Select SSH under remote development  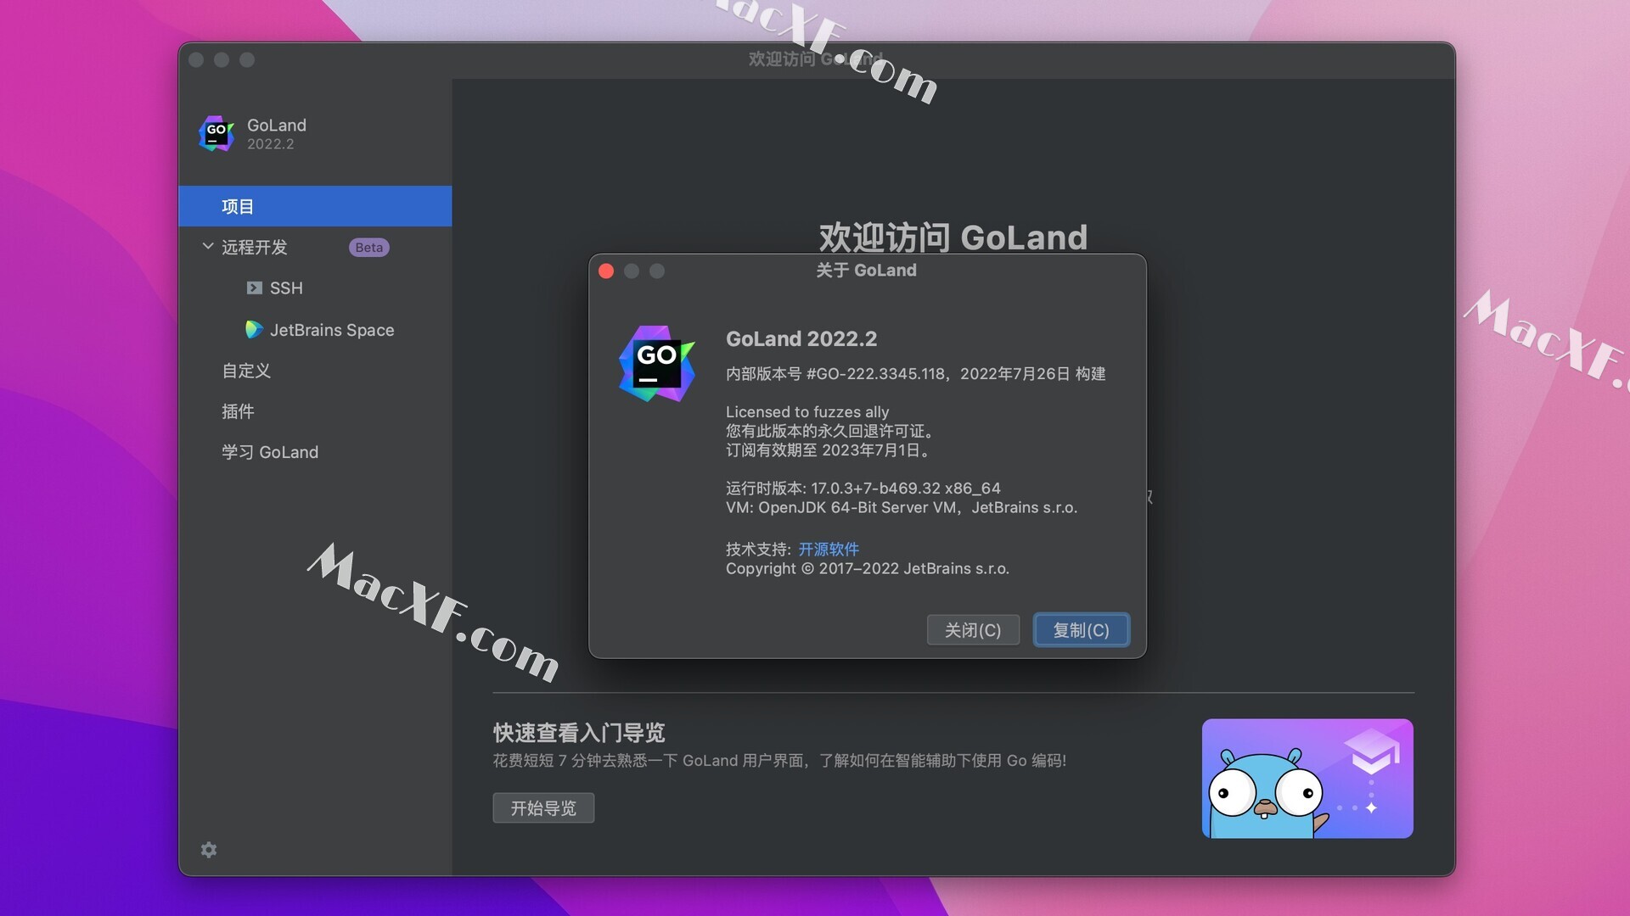[x=286, y=288]
